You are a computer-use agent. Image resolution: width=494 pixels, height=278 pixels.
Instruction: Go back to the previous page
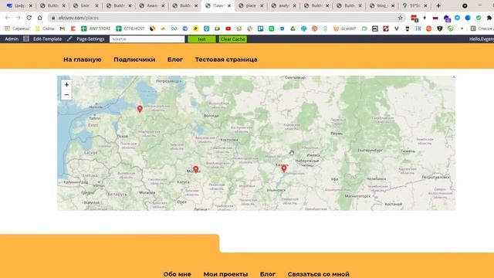(7, 18)
